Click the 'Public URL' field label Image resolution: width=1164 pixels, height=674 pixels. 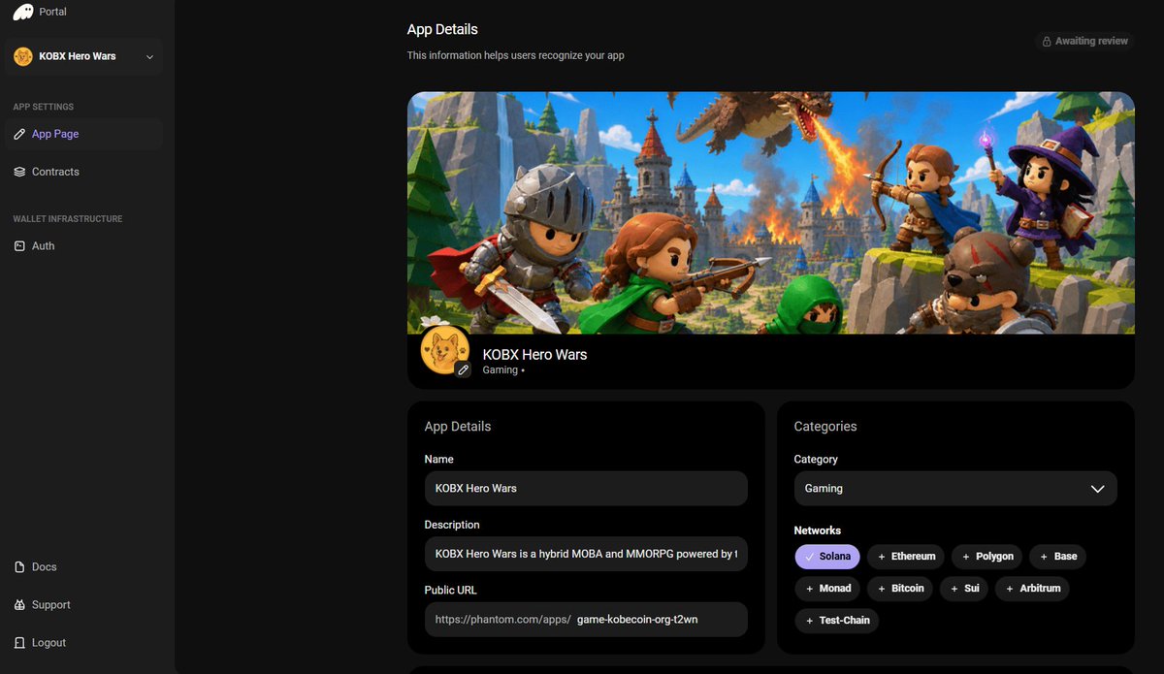(450, 591)
